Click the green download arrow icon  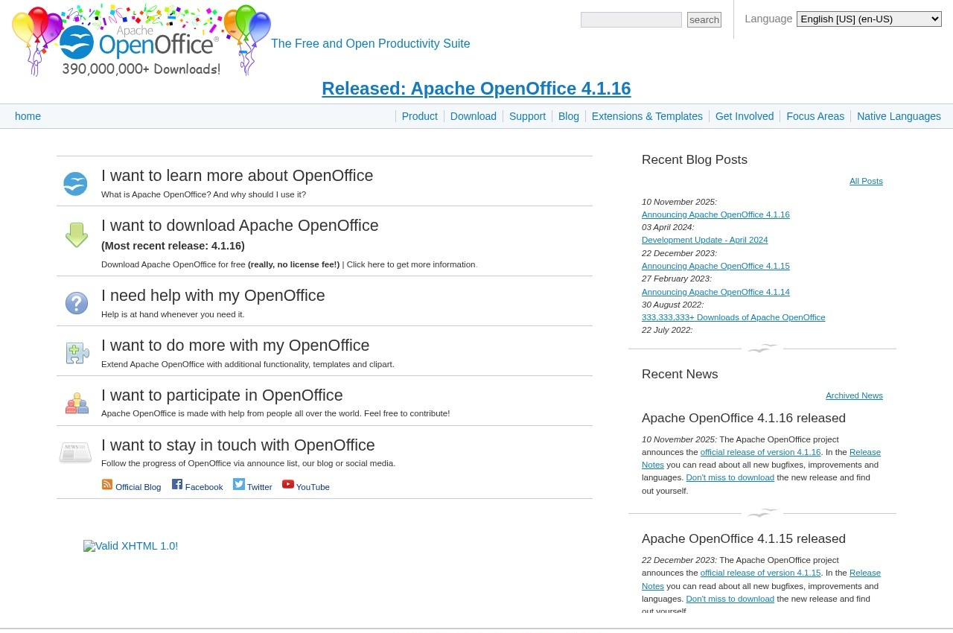click(77, 235)
